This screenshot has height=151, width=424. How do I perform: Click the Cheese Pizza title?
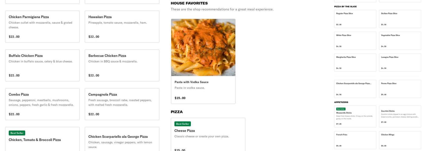184,131
